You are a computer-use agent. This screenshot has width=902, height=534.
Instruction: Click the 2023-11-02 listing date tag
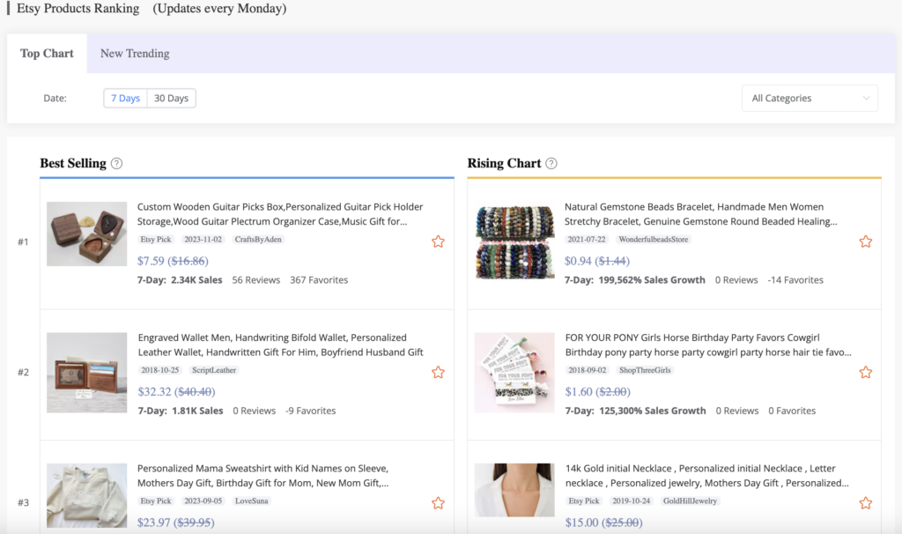pos(203,240)
